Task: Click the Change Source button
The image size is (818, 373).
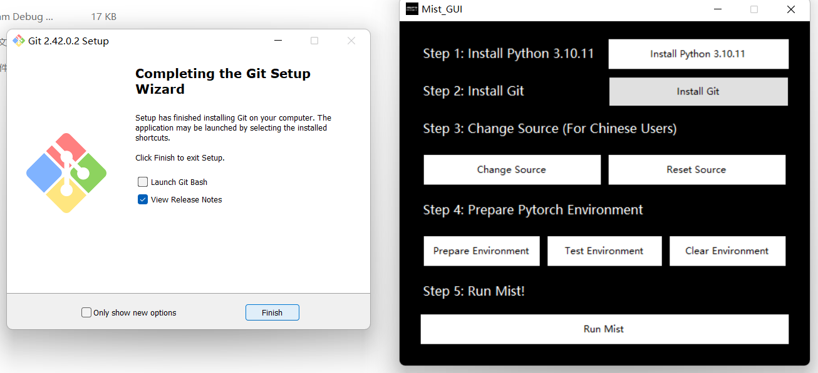Action: point(512,169)
